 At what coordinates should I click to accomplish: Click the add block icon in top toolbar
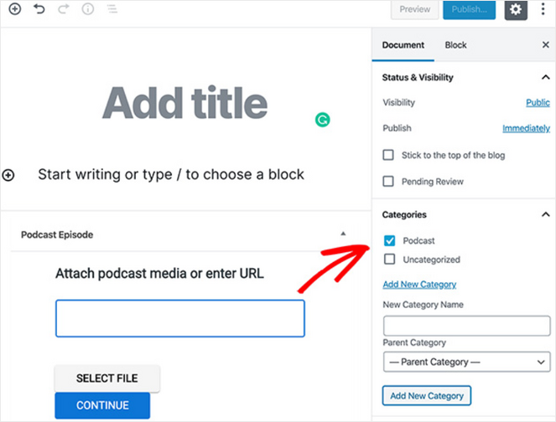[15, 9]
